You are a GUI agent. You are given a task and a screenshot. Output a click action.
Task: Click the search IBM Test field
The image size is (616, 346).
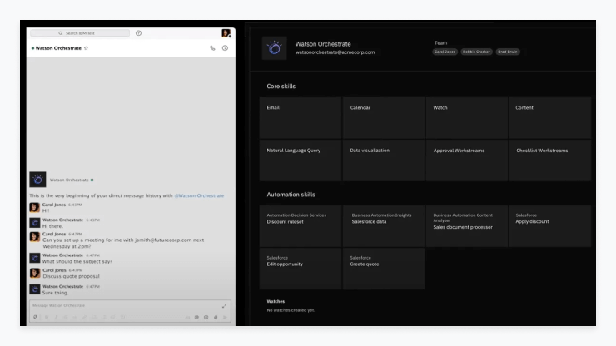pos(80,33)
